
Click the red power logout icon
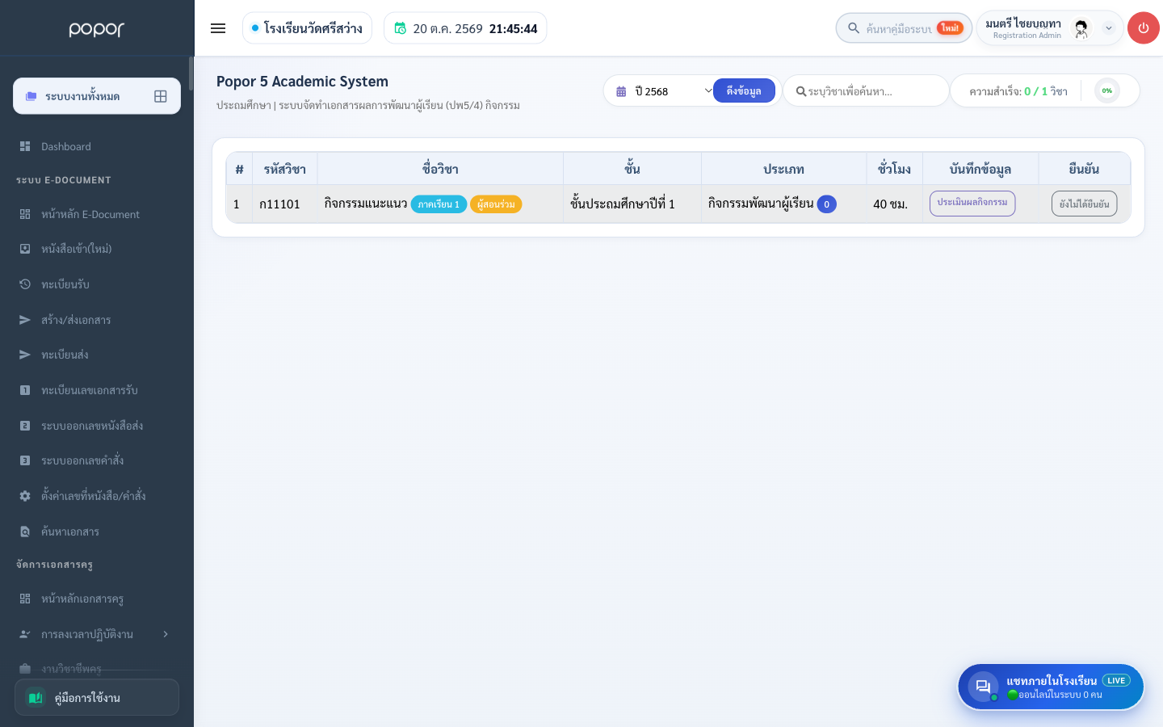pyautogui.click(x=1143, y=28)
